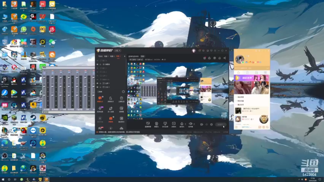Open the user avatar in streaming app titlebar
The width and height of the screenshot is (324, 182).
(x=194, y=51)
